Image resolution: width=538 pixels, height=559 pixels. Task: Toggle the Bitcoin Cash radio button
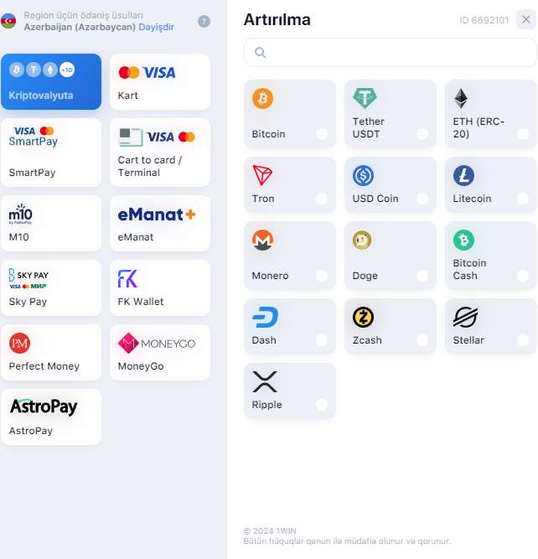click(x=523, y=276)
